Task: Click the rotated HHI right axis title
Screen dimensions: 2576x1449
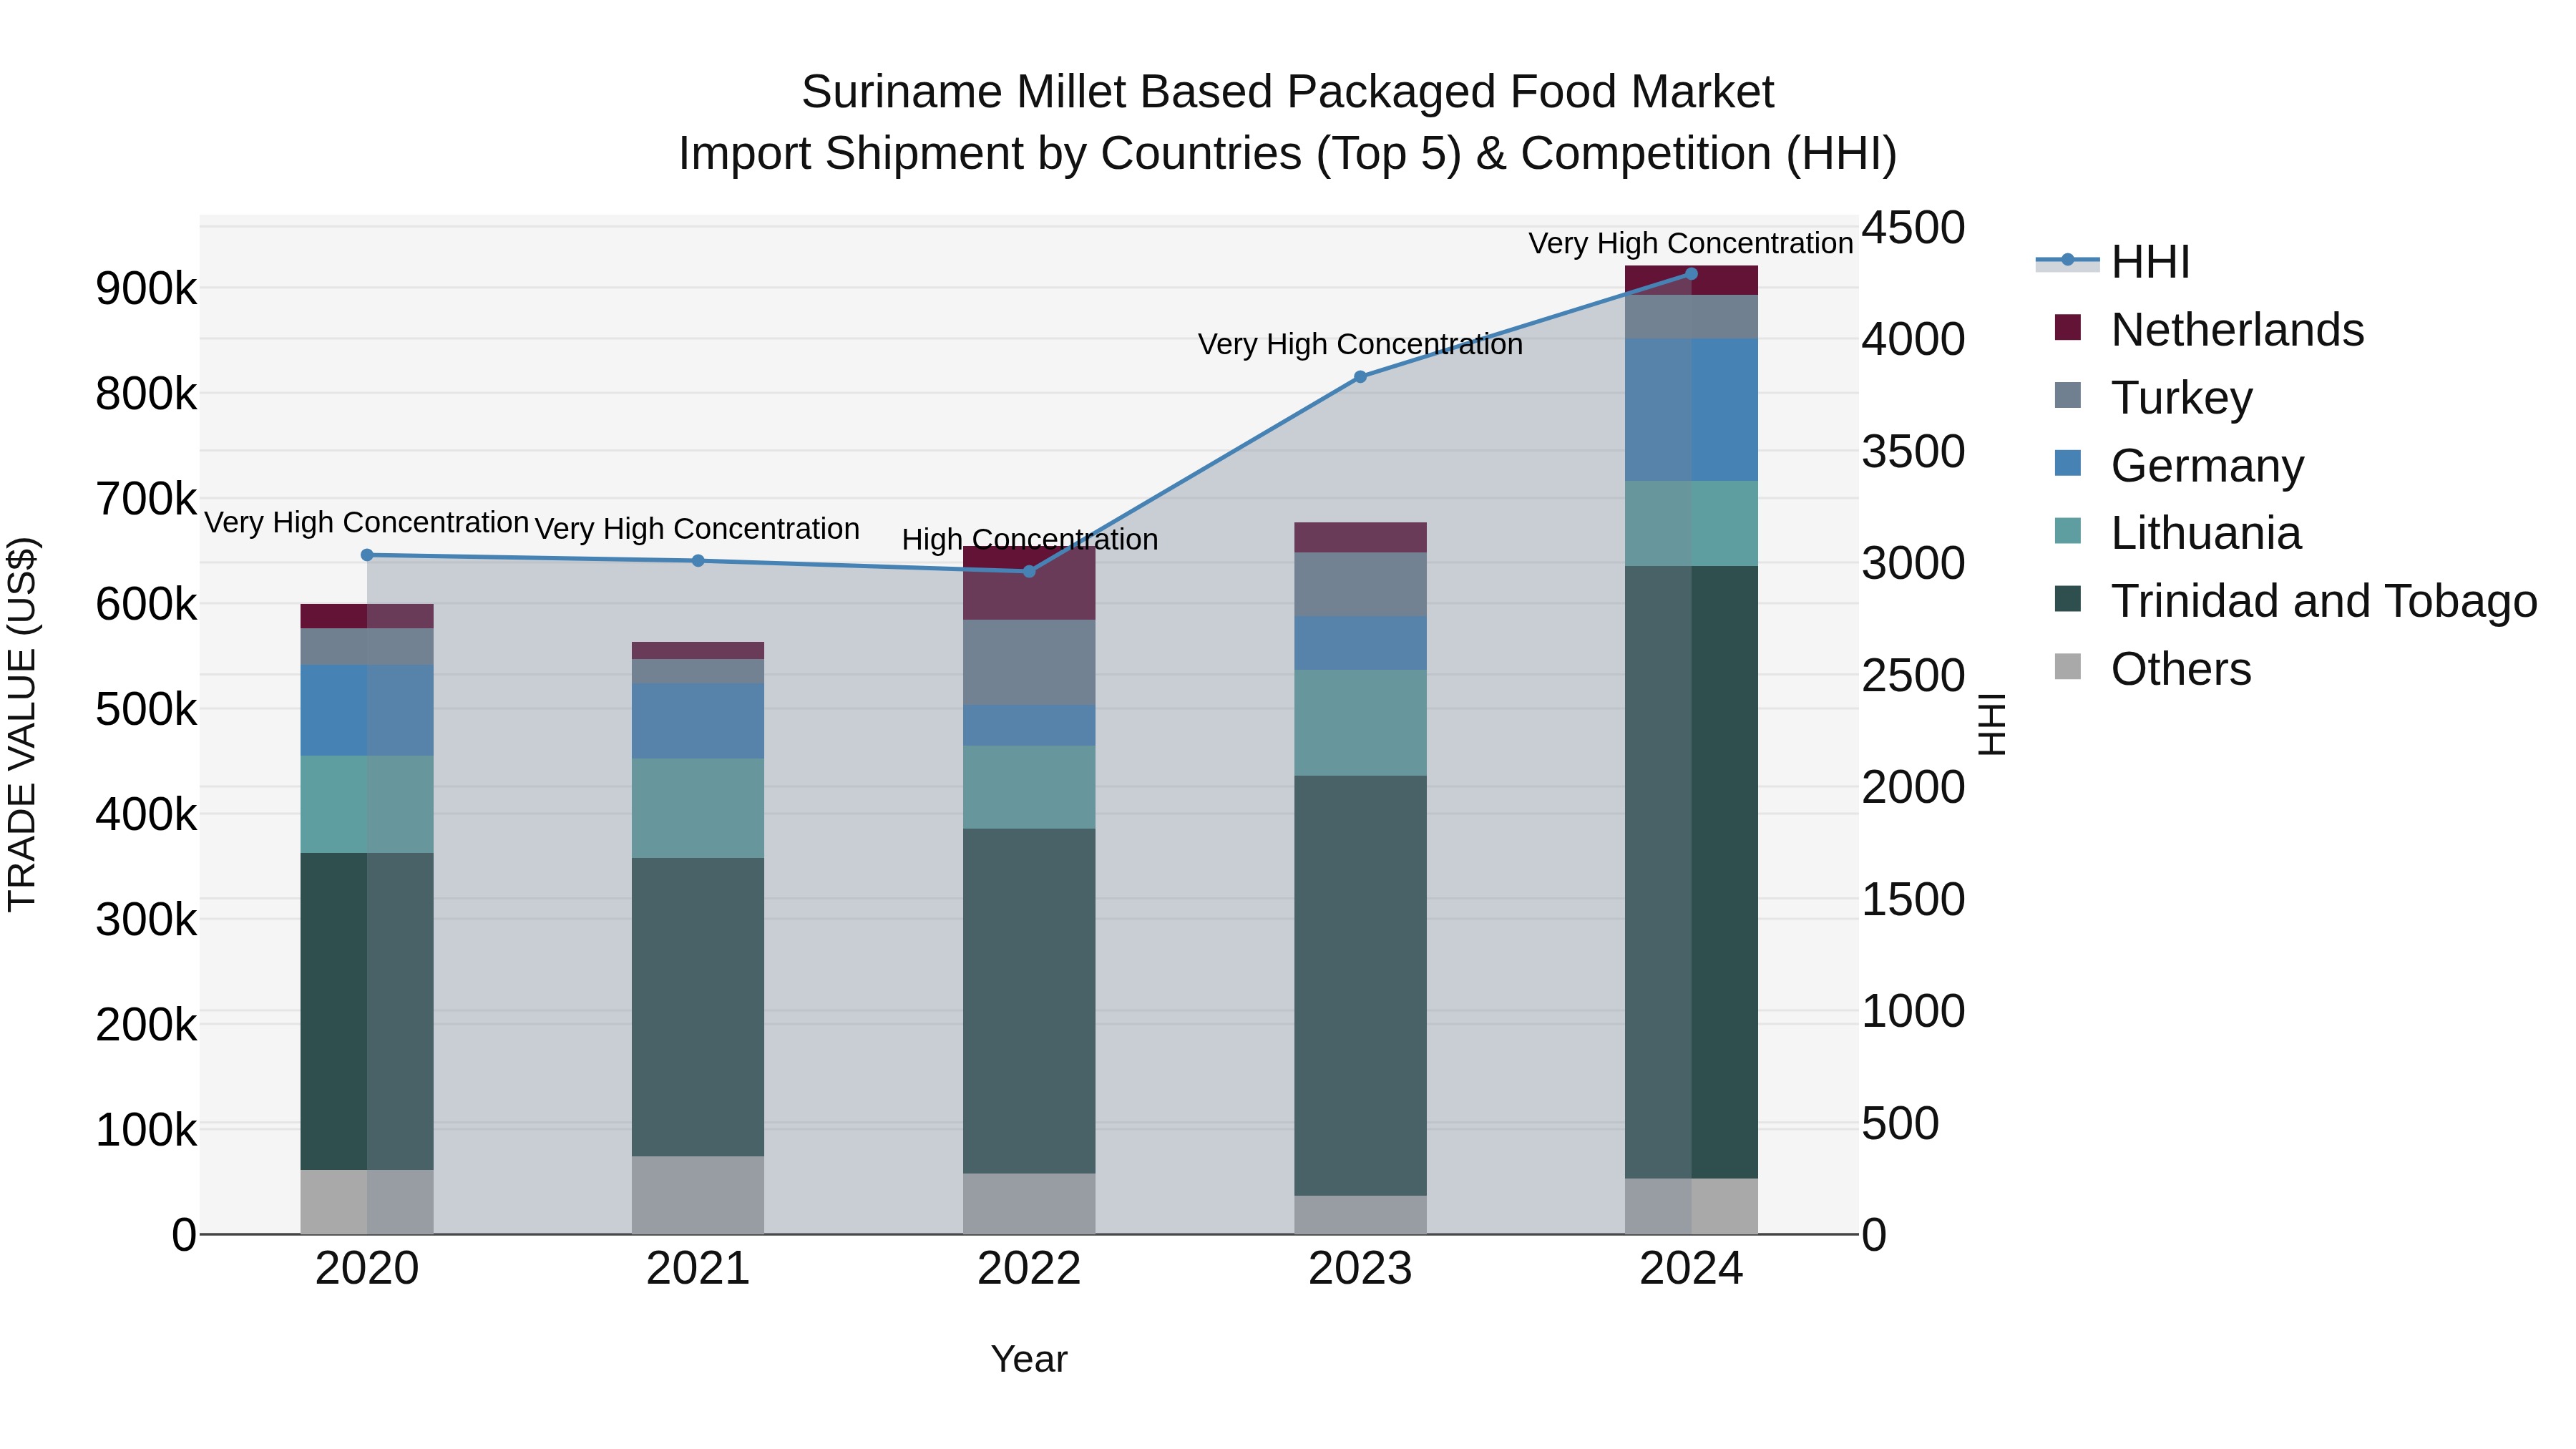Action: click(1991, 725)
